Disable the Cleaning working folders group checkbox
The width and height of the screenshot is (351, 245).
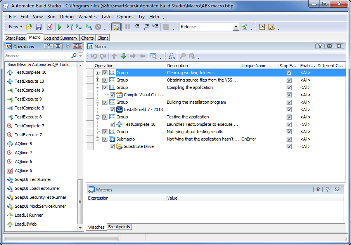[105, 73]
